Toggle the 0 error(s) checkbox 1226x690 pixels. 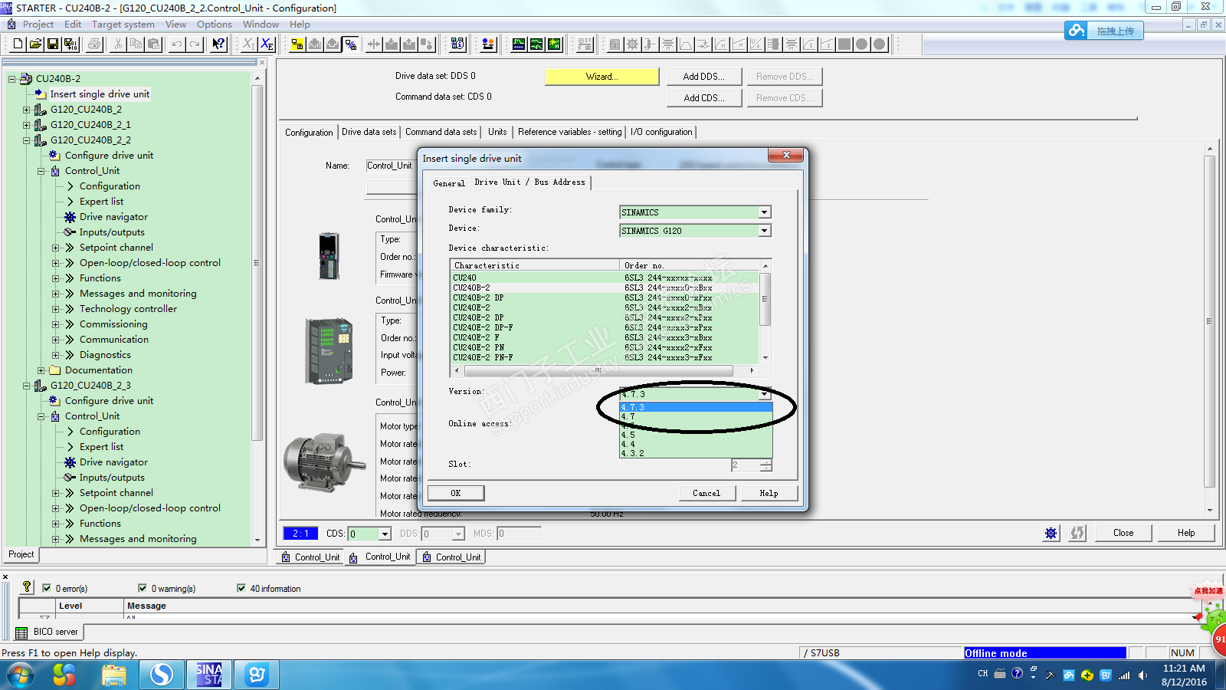tap(47, 589)
